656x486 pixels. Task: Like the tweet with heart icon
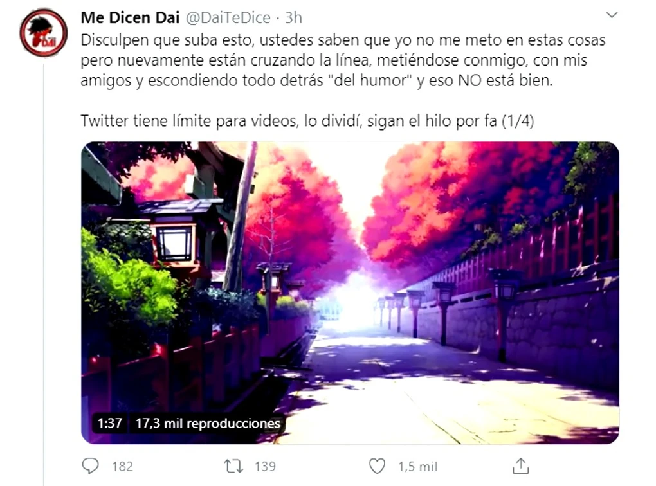pyautogui.click(x=377, y=466)
